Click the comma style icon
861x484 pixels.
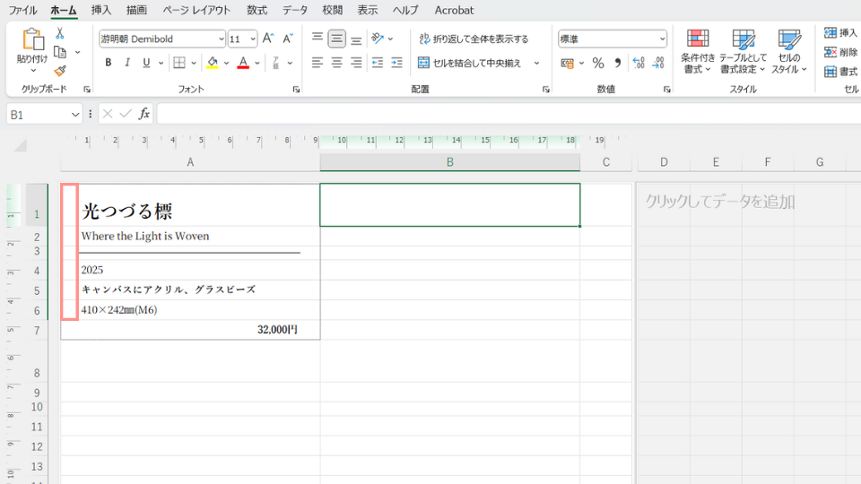pyautogui.click(x=617, y=63)
